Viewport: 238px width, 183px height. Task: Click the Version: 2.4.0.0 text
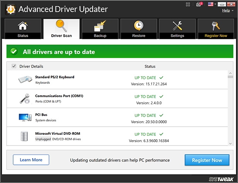(149, 103)
